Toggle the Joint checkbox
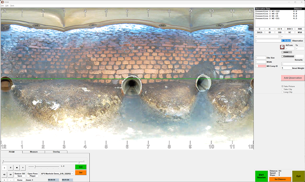This screenshot has width=305, height=182. pyautogui.click(x=282, y=52)
